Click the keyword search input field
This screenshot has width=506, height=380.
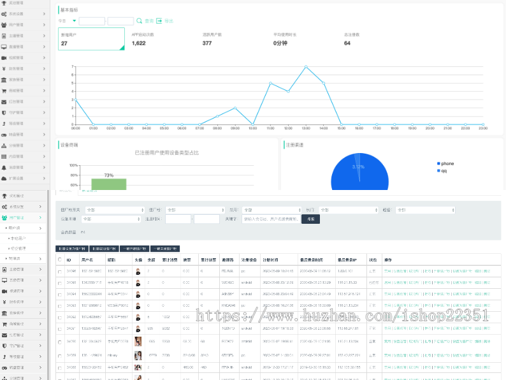(x=270, y=219)
